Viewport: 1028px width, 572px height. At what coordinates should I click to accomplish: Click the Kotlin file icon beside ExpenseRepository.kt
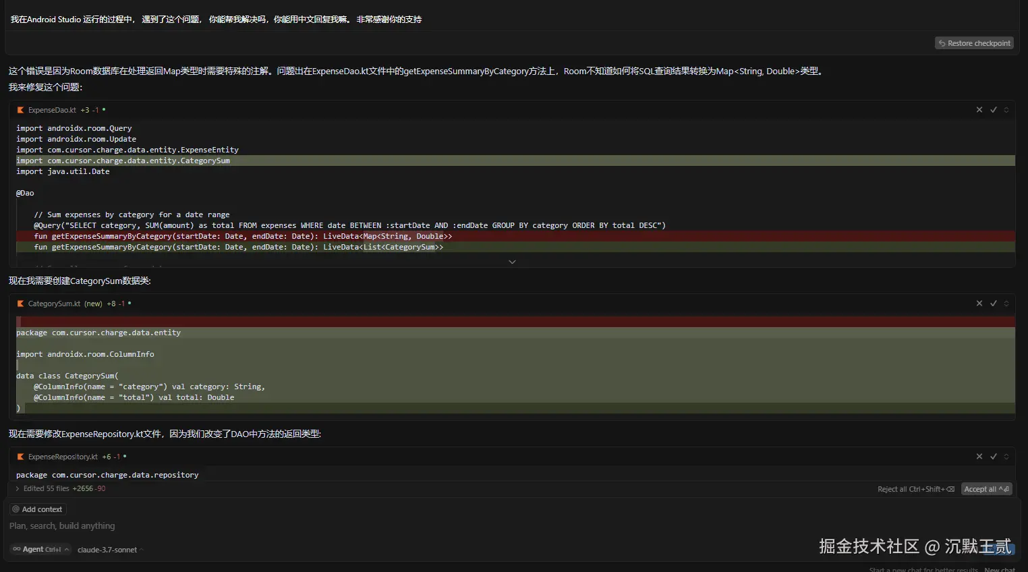[20, 457]
